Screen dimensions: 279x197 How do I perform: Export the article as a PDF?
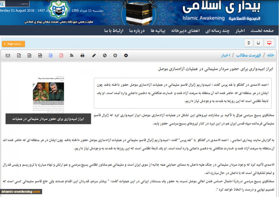pyautogui.click(x=62, y=55)
